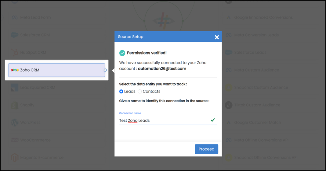
Task: Click the Tiktok Custom Audience icon
Action: point(229,105)
